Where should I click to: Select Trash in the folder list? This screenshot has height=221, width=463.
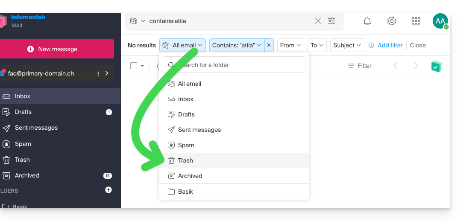[x=185, y=160]
